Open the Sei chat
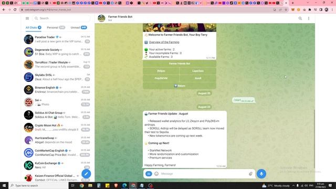Image resolution: width=336 pixels, height=189 pixels. tap(57, 102)
